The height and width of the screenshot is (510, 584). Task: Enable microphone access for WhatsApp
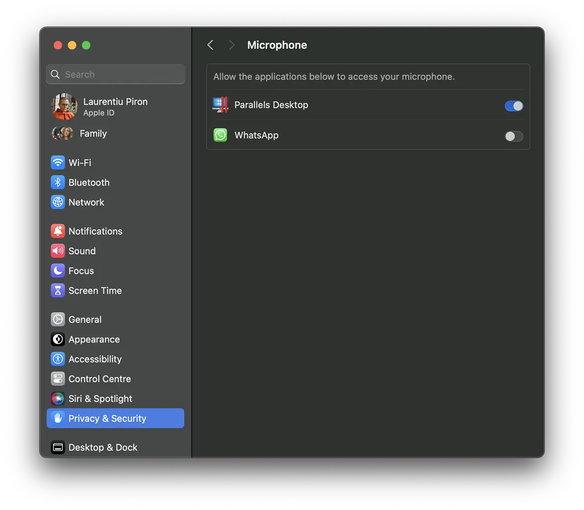[513, 136]
